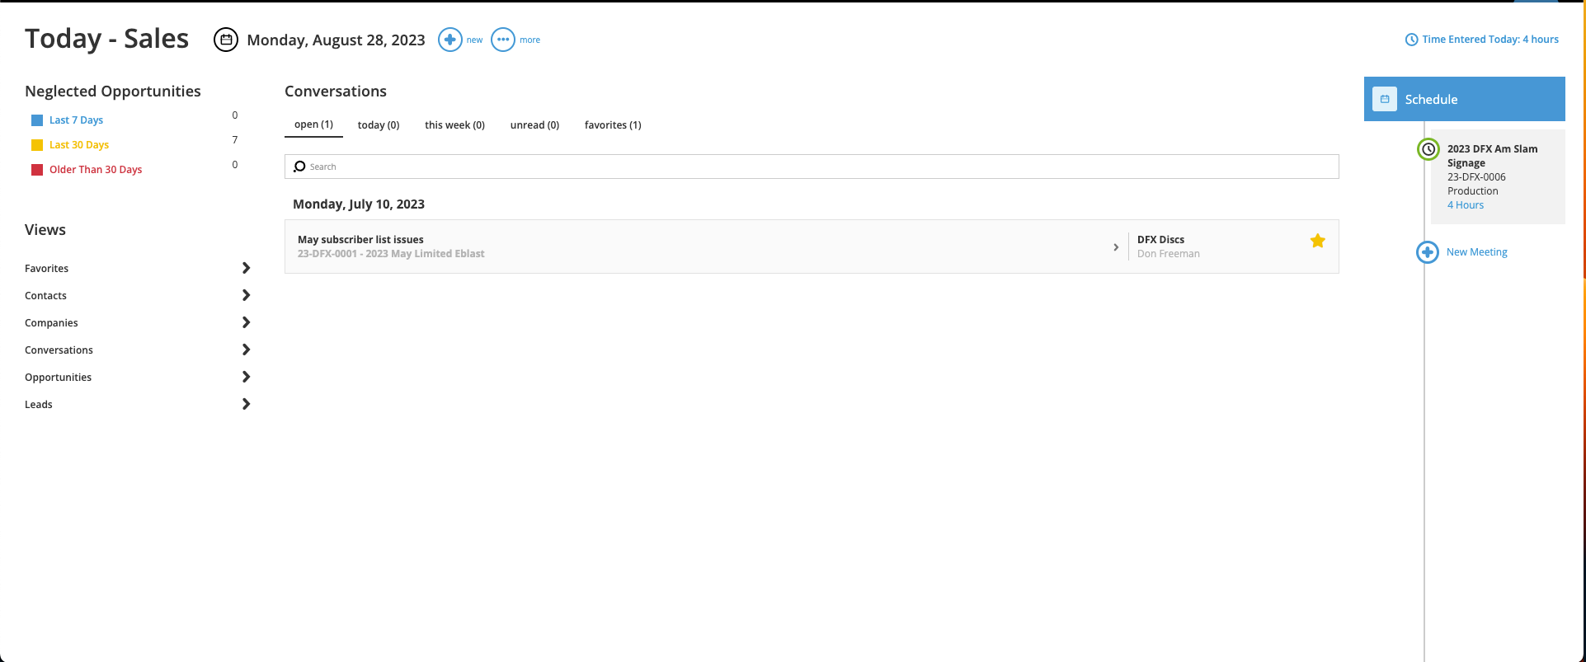
Task: Click the Schedule panel header
Action: (x=1465, y=99)
